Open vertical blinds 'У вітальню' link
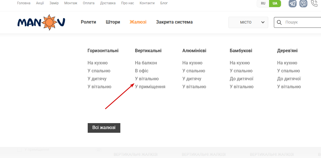The image size is (321, 158). click(147, 79)
